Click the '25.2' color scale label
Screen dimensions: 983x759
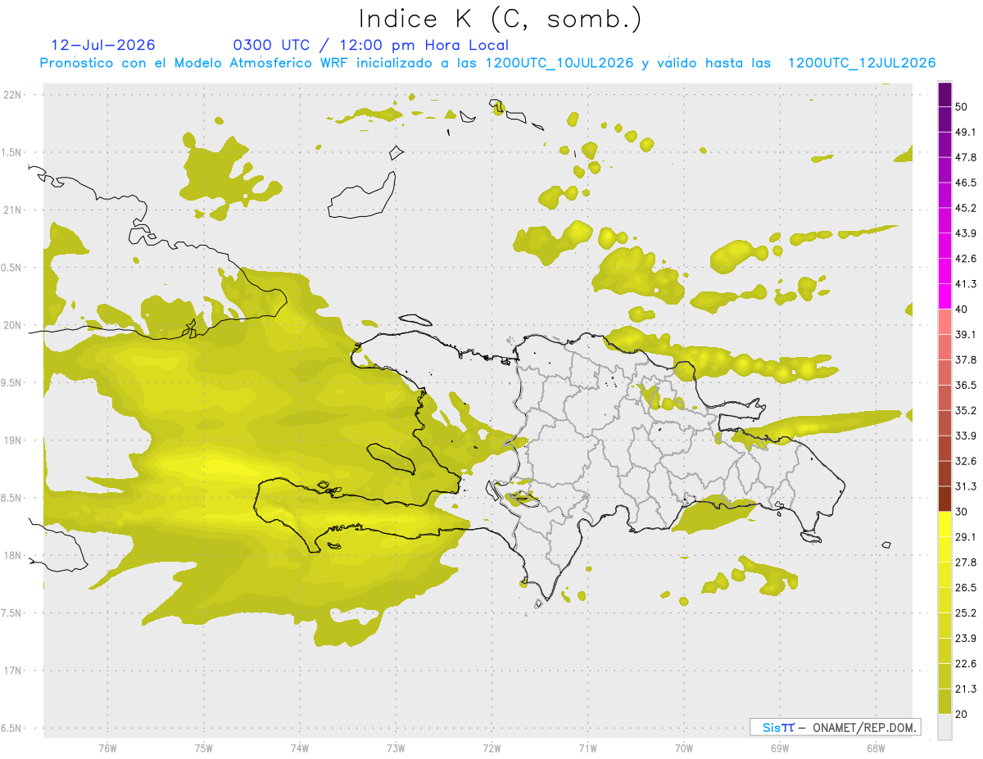tap(965, 612)
